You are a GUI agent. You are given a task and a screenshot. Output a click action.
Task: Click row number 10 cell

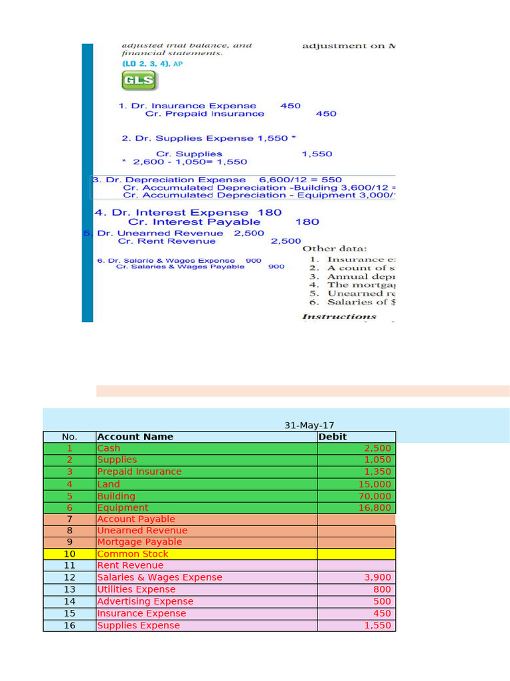tap(69, 554)
